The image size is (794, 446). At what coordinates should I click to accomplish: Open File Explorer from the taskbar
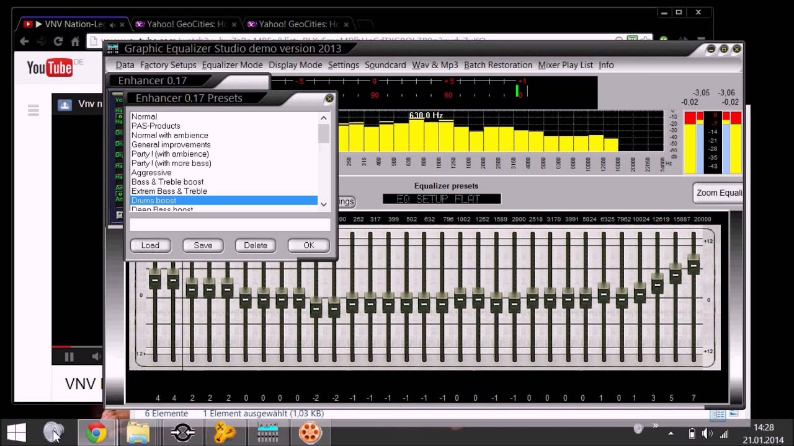[x=138, y=432]
